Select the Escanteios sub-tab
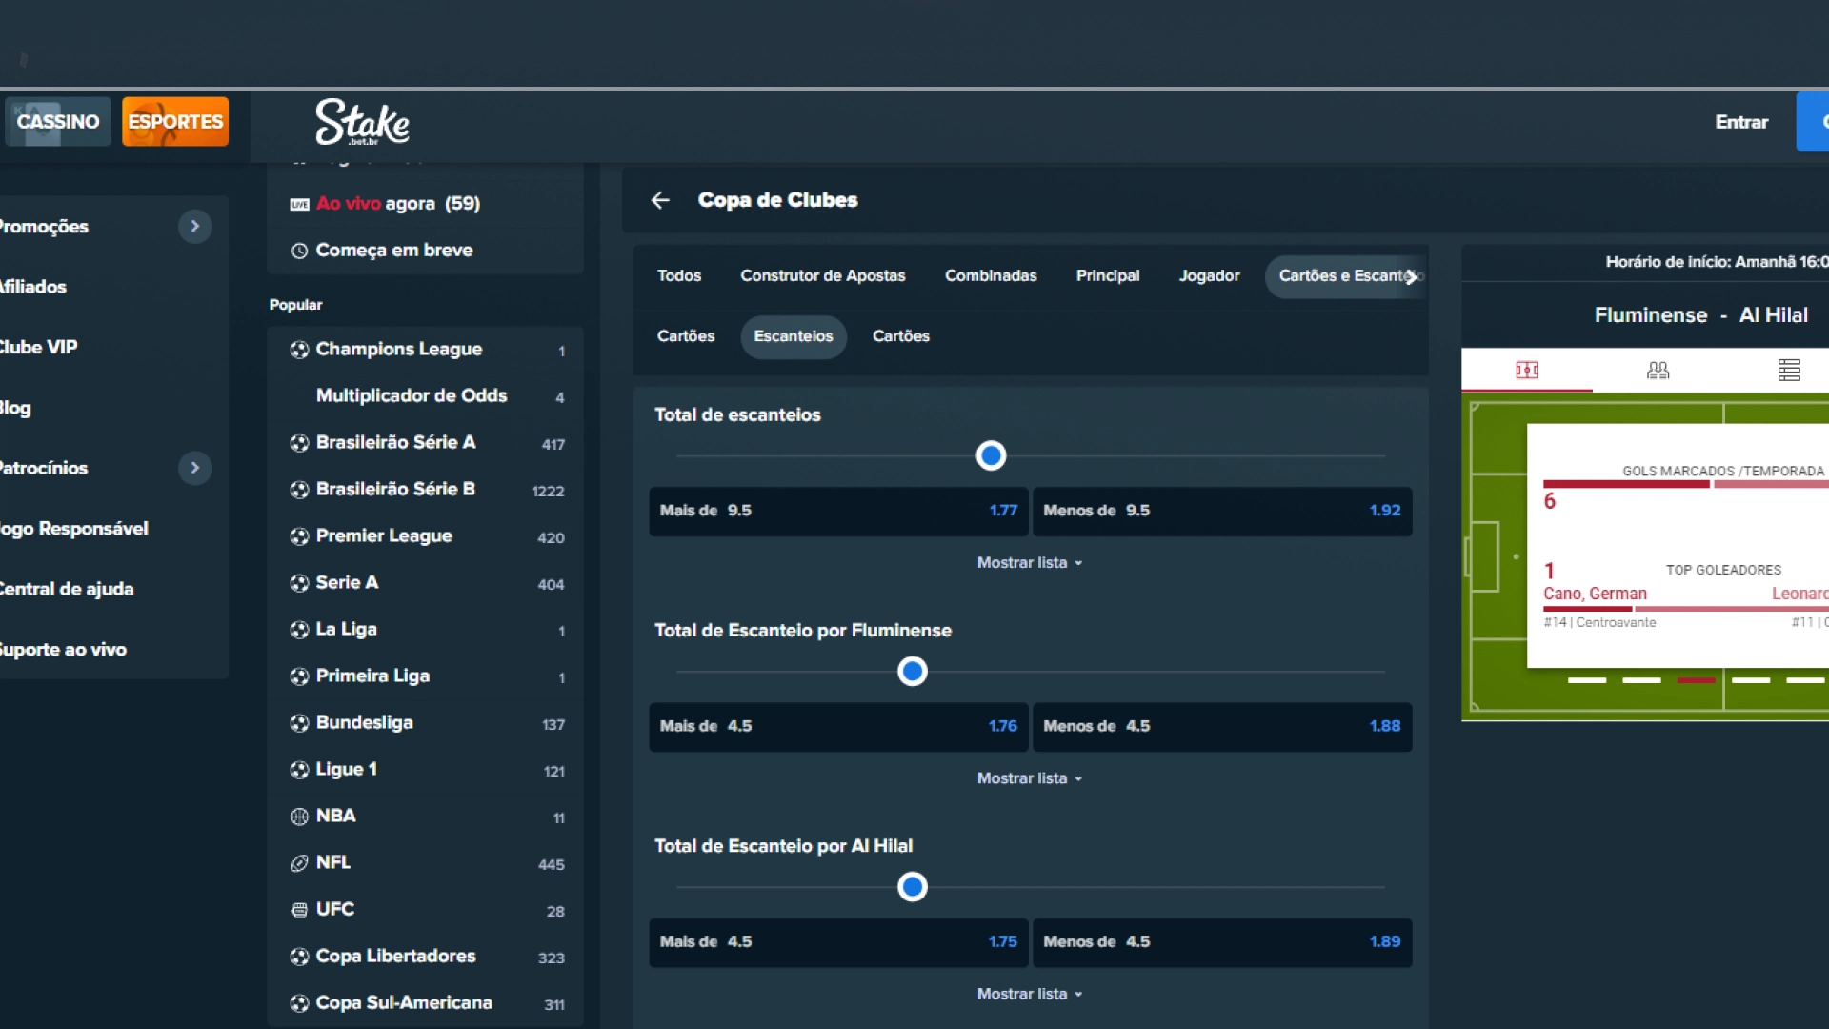Viewport: 1829px width, 1029px height. pos(793,336)
